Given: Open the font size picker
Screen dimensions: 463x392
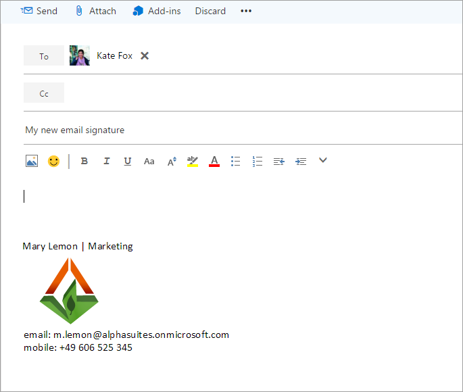Looking at the screenshot, I should pos(172,161).
